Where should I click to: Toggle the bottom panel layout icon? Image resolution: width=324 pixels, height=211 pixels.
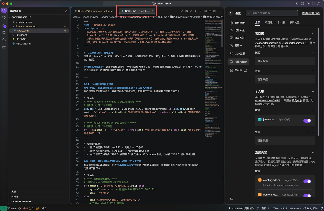[302, 4]
